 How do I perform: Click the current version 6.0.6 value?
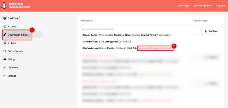coord(102,42)
